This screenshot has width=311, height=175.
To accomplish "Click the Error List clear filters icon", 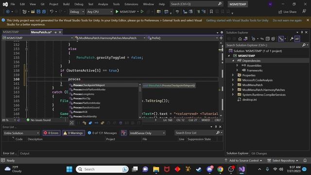I will (x=123, y=133).
